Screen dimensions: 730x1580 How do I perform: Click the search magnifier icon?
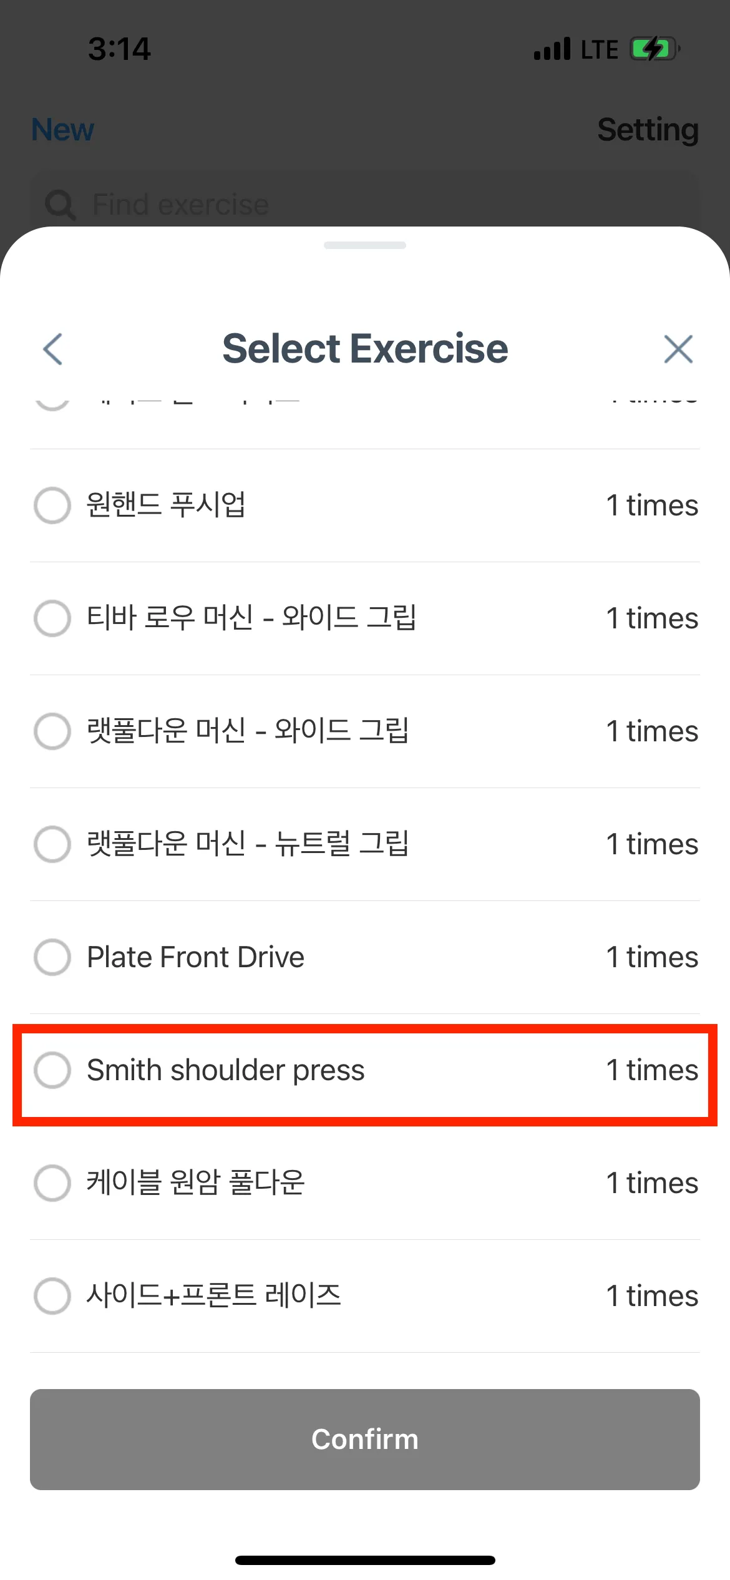click(x=60, y=205)
